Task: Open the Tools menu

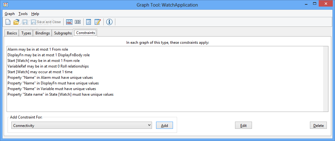Action: pyautogui.click(x=23, y=14)
